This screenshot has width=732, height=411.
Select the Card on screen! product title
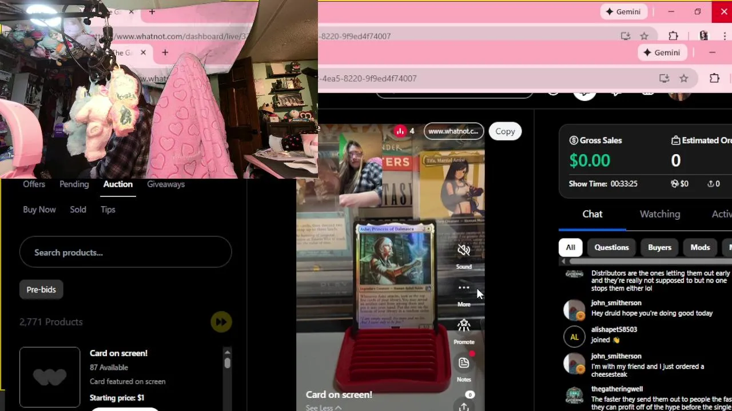[118, 353]
